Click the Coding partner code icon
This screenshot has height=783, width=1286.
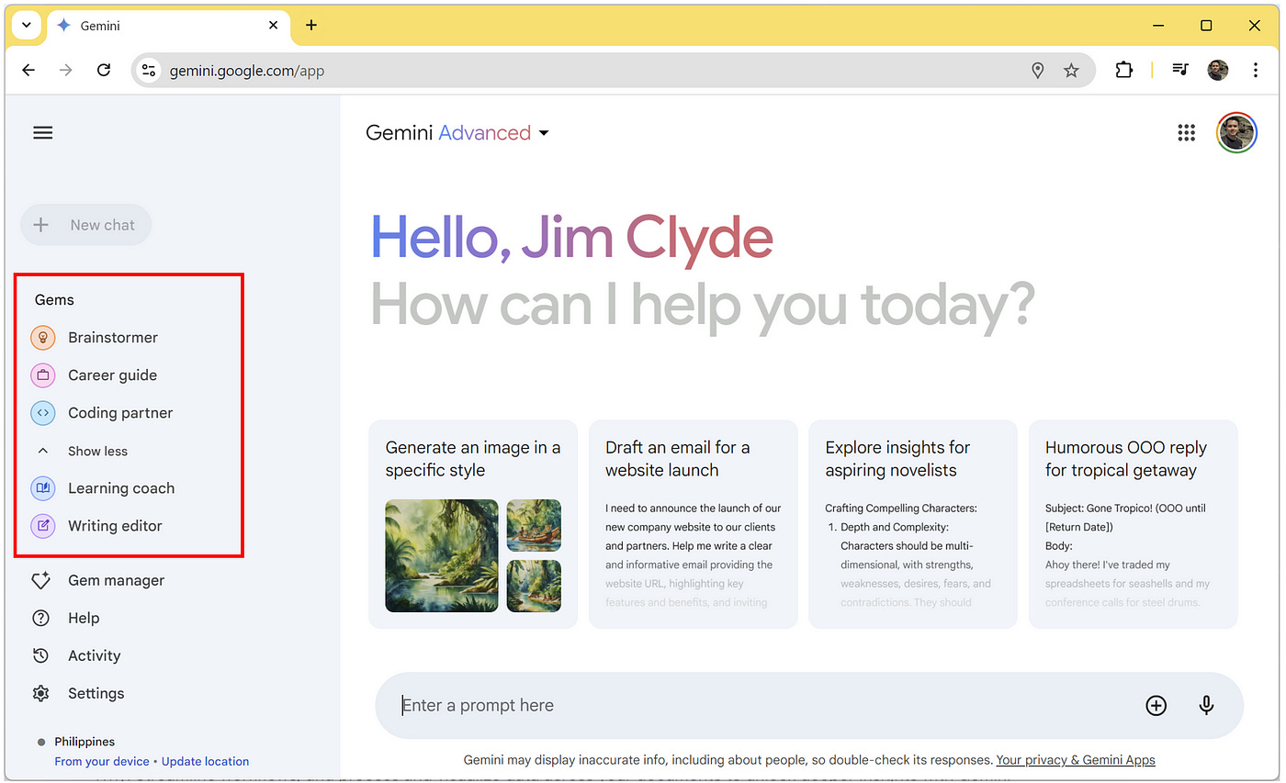pyautogui.click(x=43, y=413)
